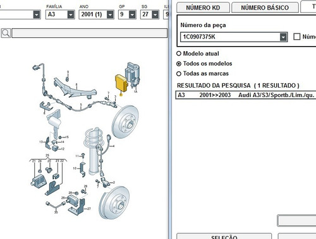Viewport: 316px width, 239px height.
Task: Select bolt part 11 in diagram
Action: click(83, 156)
